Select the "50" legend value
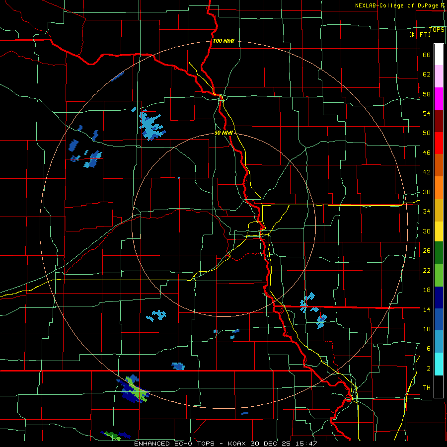 click(x=427, y=133)
